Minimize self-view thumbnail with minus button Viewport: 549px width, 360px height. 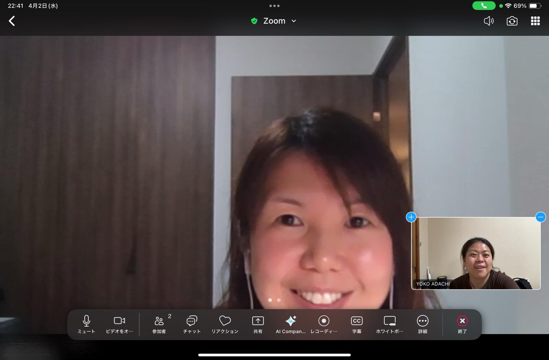pyautogui.click(x=540, y=217)
